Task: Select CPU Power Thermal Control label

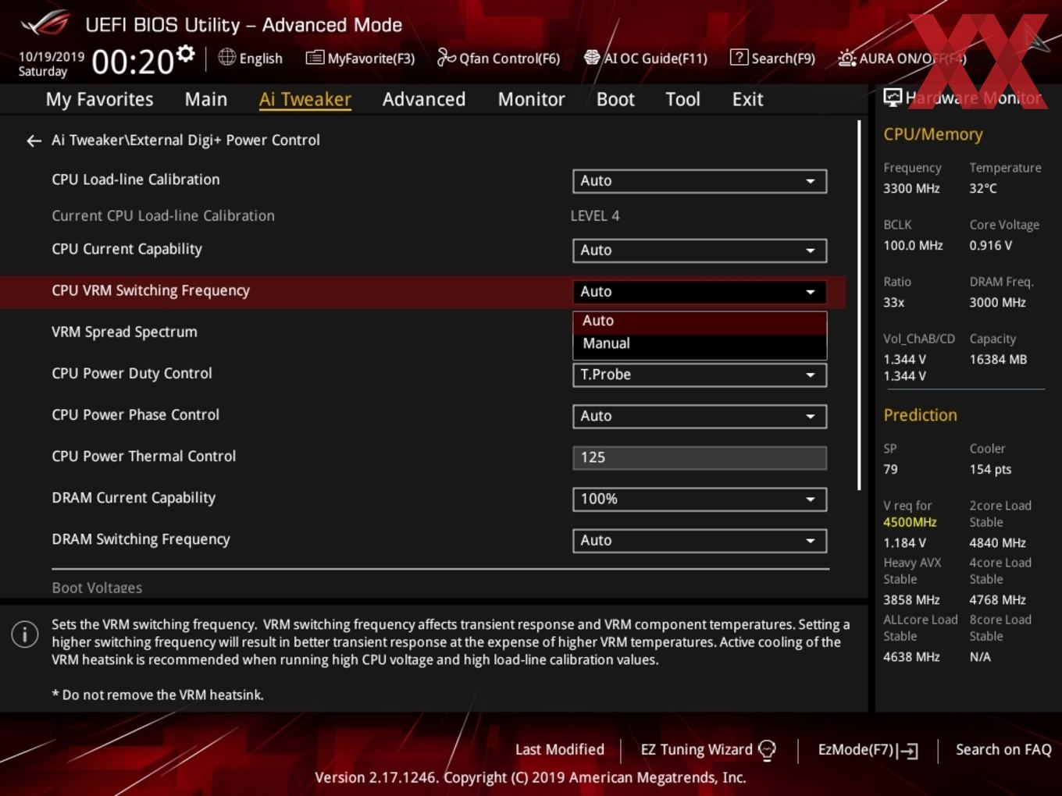Action: (x=144, y=456)
